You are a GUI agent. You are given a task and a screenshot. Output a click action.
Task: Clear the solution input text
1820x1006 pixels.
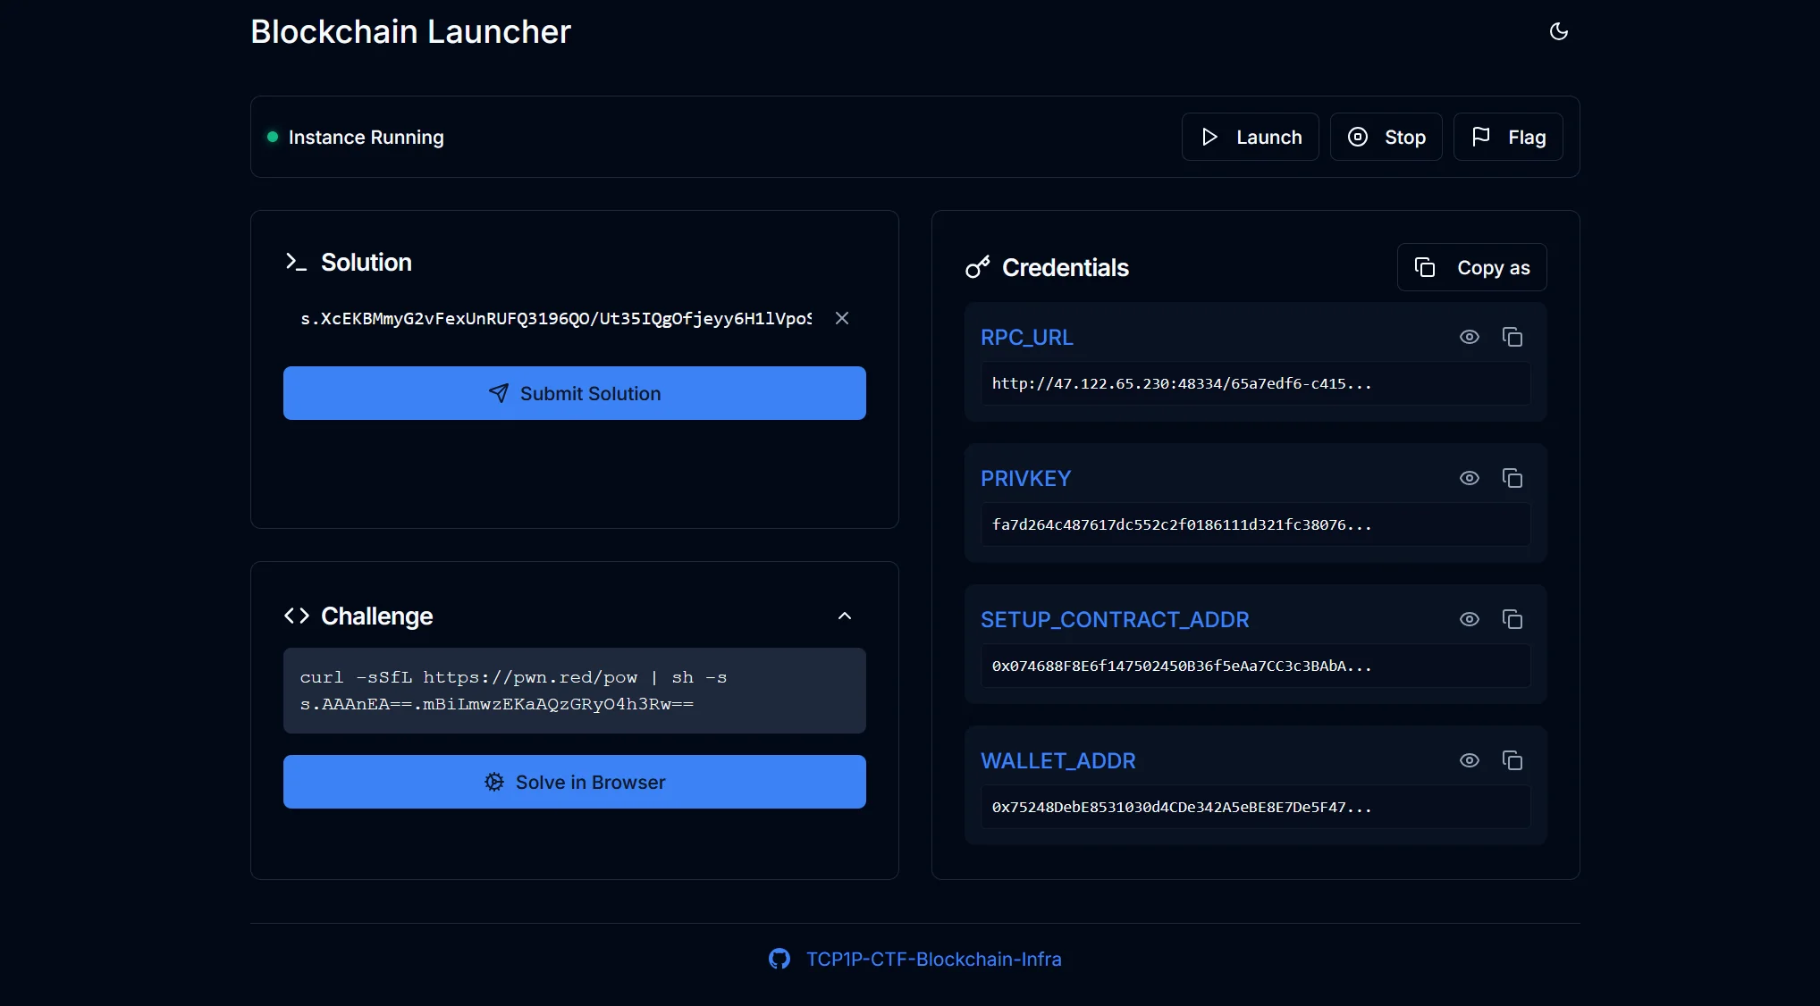(841, 318)
